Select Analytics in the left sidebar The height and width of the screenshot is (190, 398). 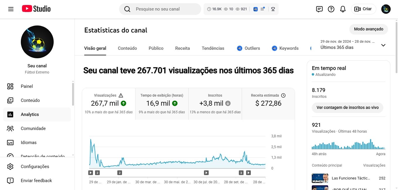(x=37, y=114)
